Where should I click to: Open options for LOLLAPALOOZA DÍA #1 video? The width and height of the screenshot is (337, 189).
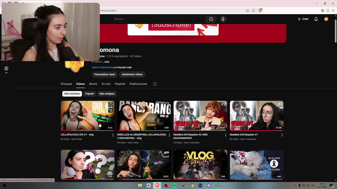(113, 135)
